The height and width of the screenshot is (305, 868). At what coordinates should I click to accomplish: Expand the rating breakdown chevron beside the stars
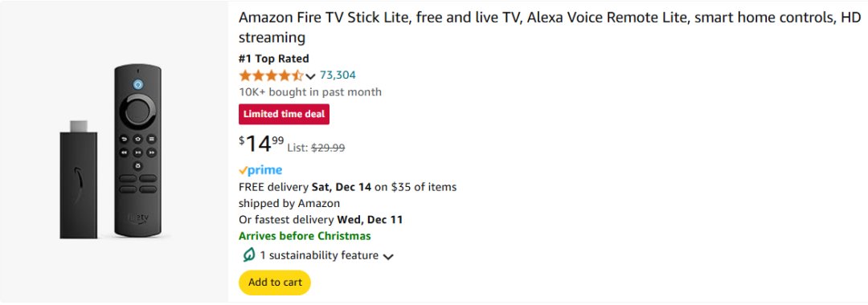pyautogui.click(x=310, y=76)
